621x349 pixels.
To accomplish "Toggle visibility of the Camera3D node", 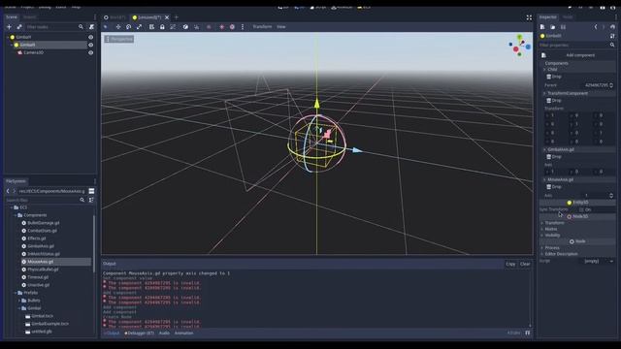I will point(90,52).
